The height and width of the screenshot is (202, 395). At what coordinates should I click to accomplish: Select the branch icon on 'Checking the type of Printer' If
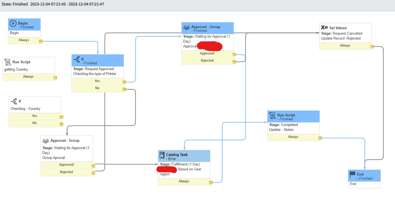click(77, 59)
